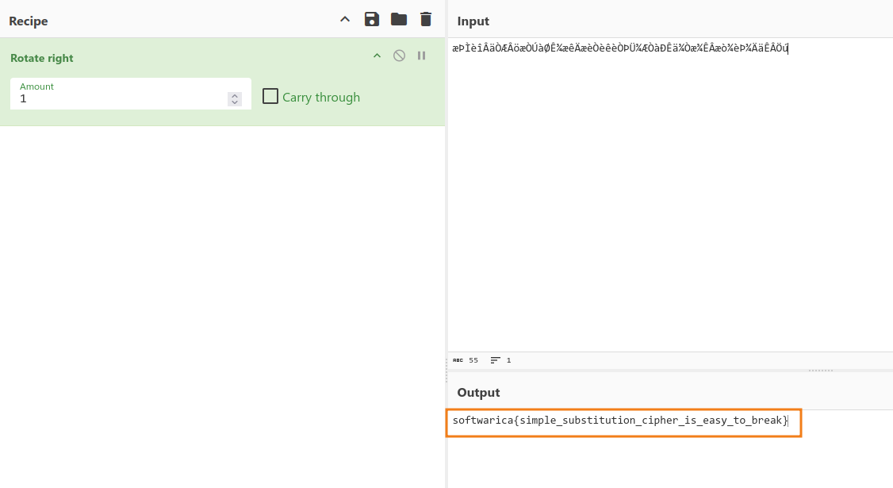
Task: Select the Input pane title
Action: [x=473, y=21]
